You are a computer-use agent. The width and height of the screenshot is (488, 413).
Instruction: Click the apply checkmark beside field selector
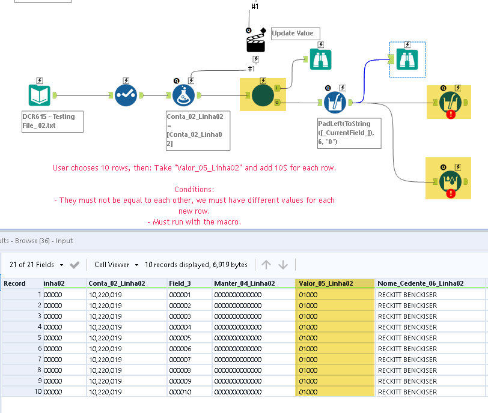point(75,264)
